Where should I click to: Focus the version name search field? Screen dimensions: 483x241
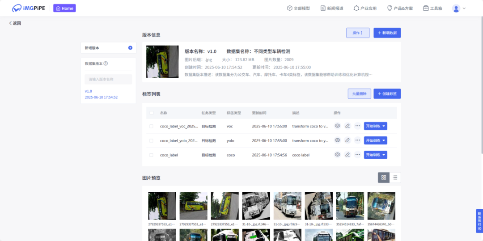(x=108, y=79)
